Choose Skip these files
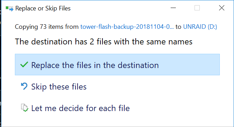 [x=59, y=87]
